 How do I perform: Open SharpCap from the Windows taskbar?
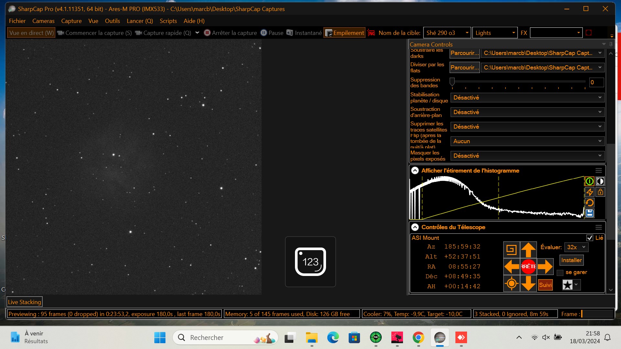point(440,338)
